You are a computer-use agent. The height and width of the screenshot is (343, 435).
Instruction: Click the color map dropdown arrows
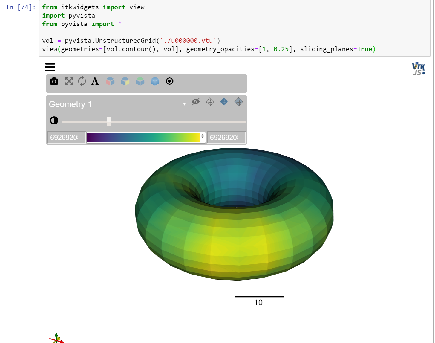tap(203, 136)
